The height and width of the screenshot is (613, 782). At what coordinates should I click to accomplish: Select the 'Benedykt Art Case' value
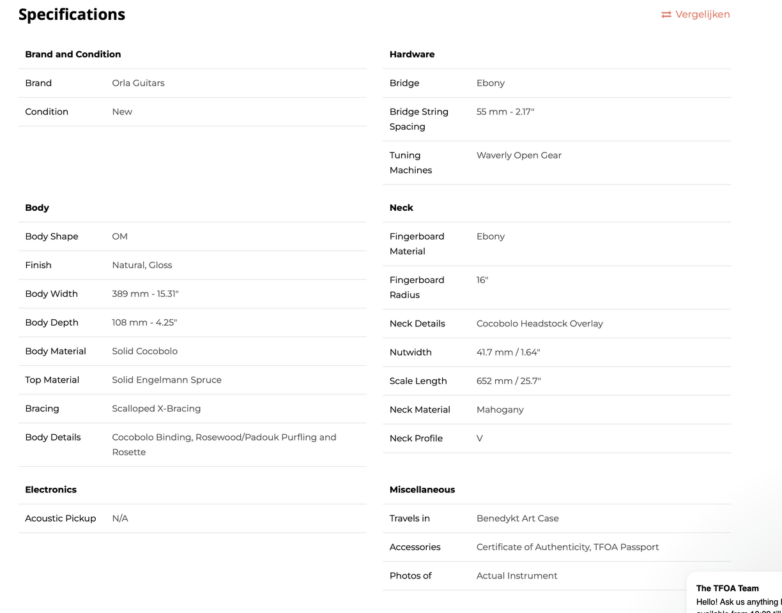(517, 518)
